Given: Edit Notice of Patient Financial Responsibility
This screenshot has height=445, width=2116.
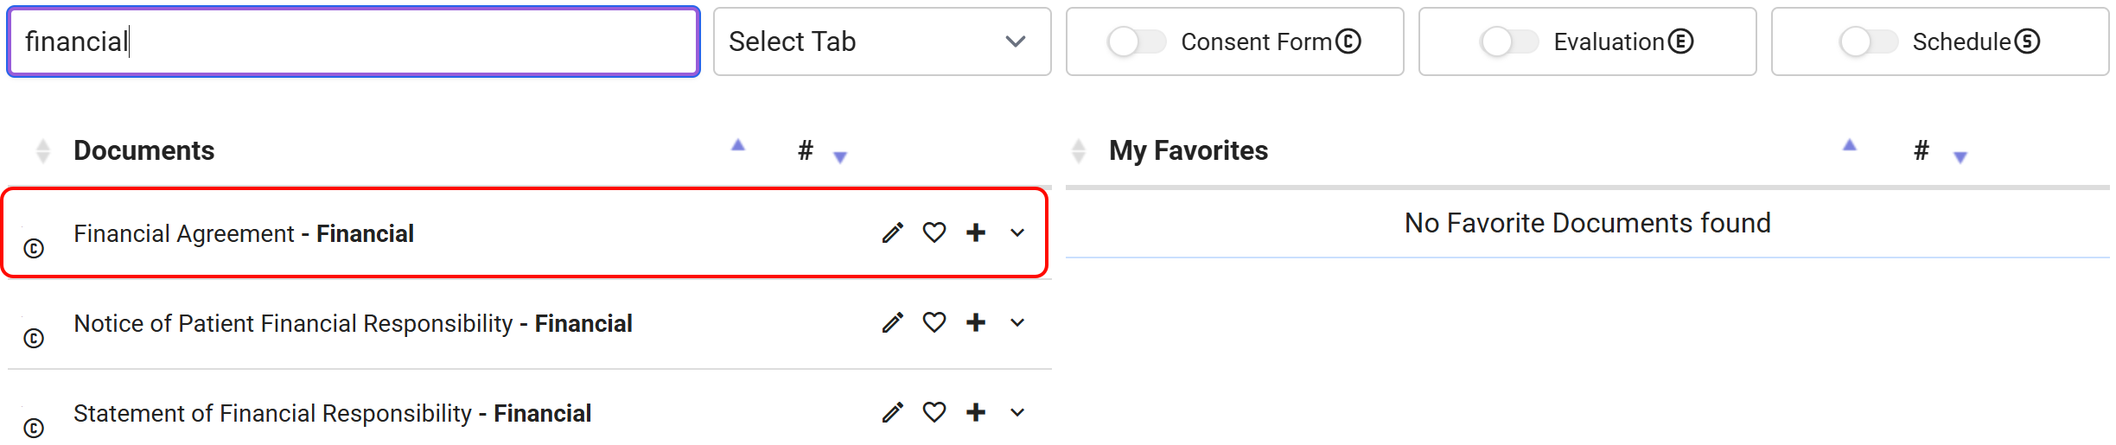Looking at the screenshot, I should (893, 322).
